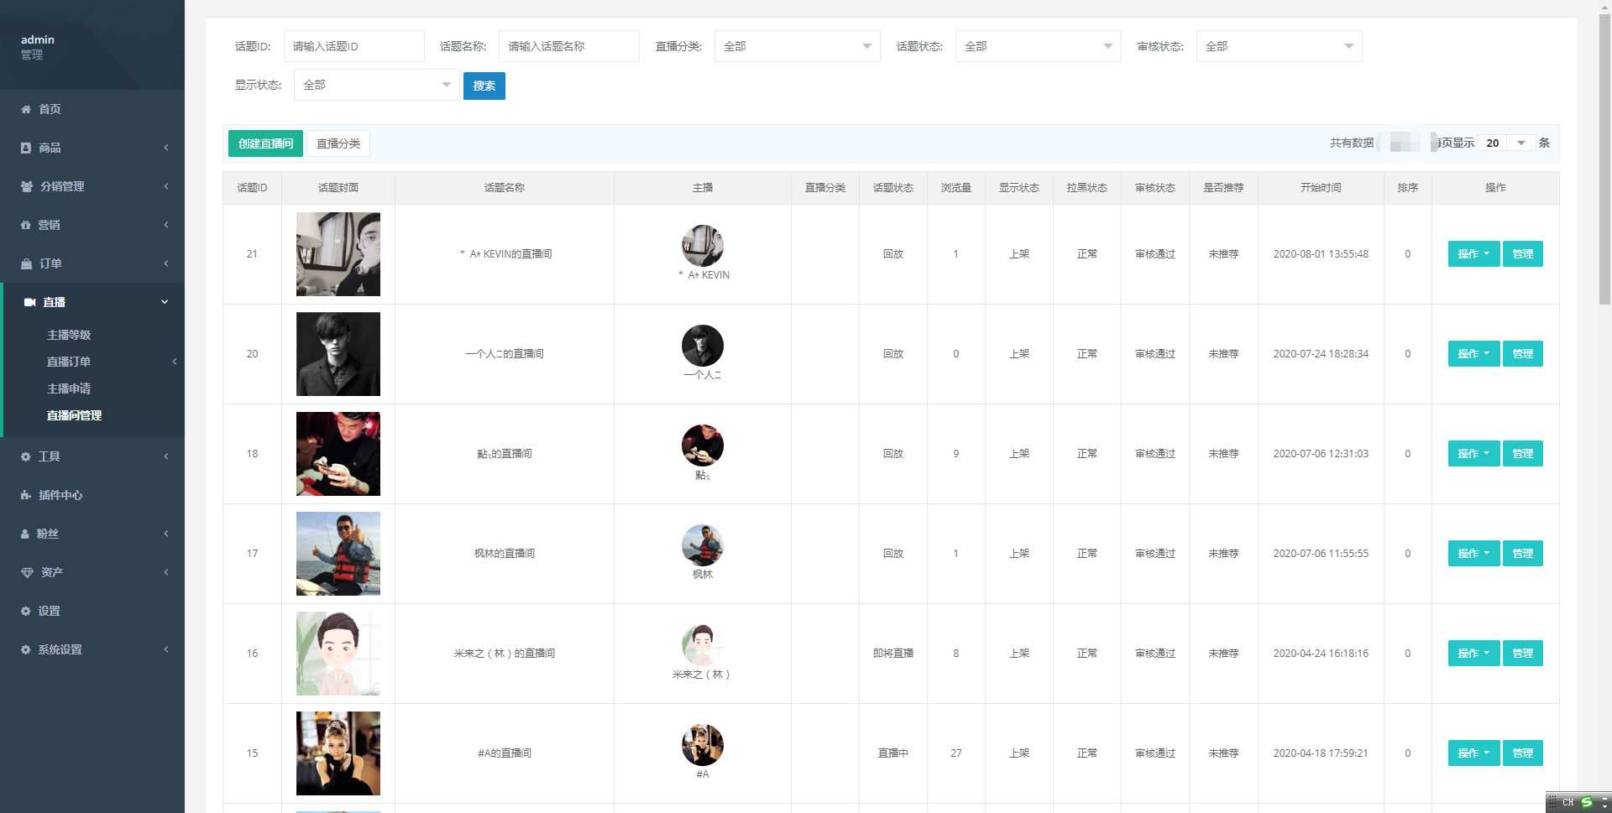Image resolution: width=1612 pixels, height=813 pixels.
Task: Open the 直播分类 filter dropdown
Action: click(x=796, y=46)
